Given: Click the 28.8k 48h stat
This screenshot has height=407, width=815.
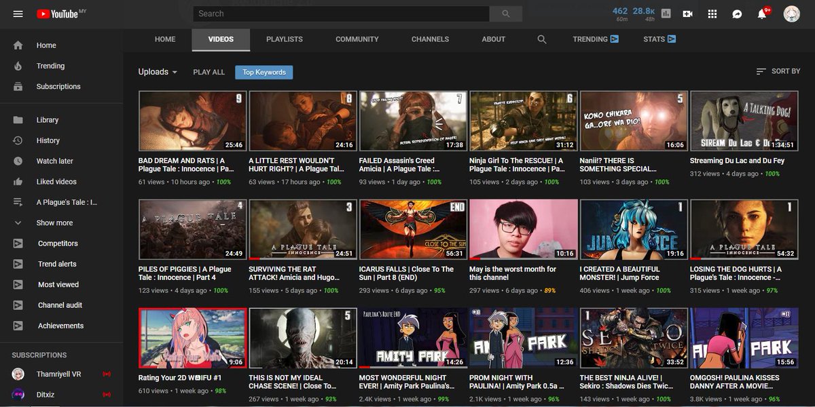Looking at the screenshot, I should click(643, 14).
